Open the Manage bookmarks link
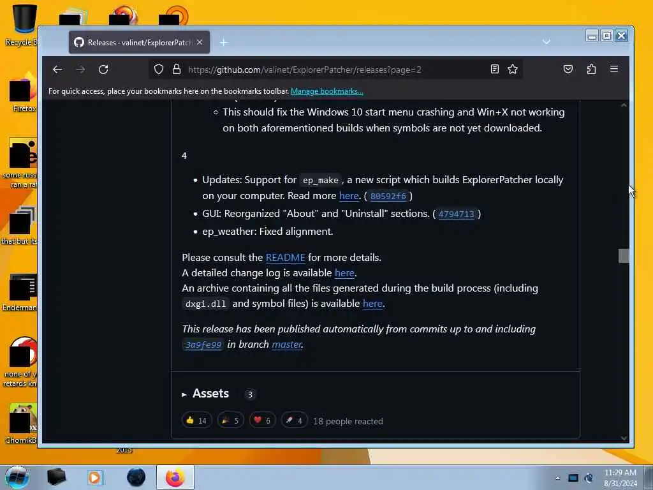The image size is (653, 490). (327, 91)
